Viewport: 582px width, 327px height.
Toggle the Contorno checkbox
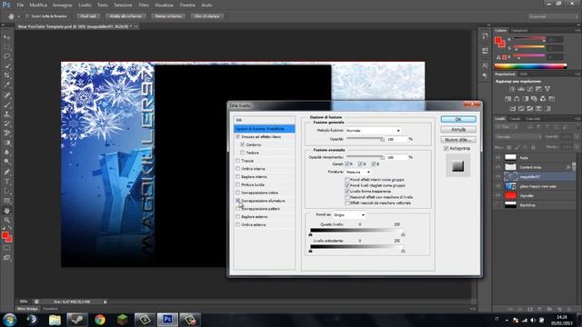click(x=243, y=144)
